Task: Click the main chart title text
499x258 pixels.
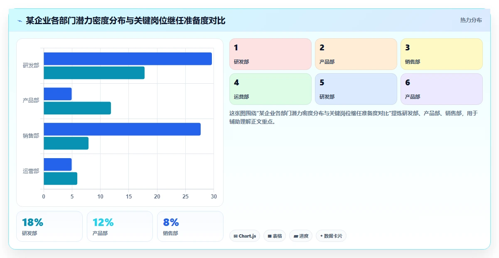Action: coord(125,20)
